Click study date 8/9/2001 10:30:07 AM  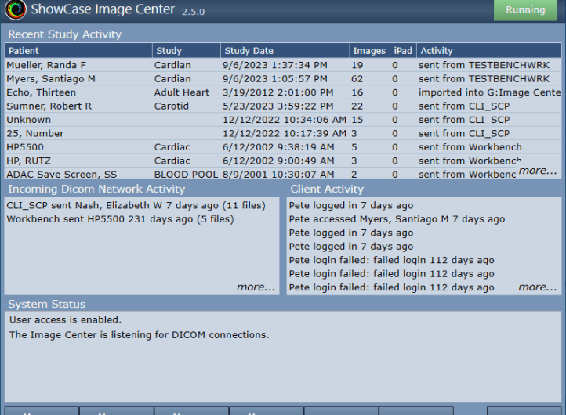click(x=278, y=175)
